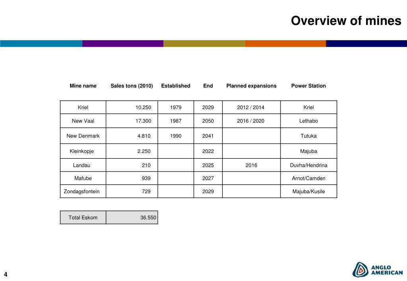407x281 pixels.
Task: Click the sales value 2.250
Action: click(x=144, y=151)
